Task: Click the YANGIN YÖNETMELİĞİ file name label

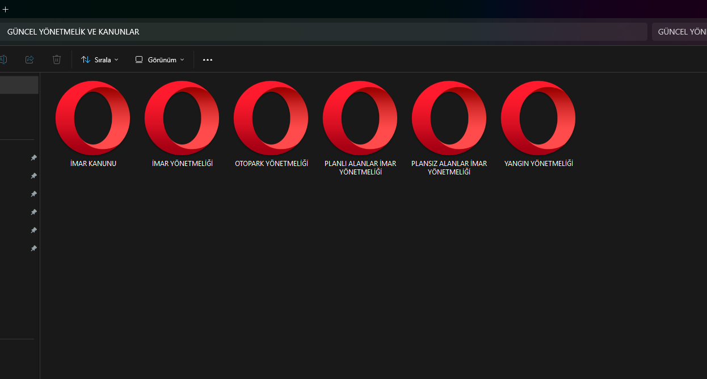Action: click(x=538, y=164)
